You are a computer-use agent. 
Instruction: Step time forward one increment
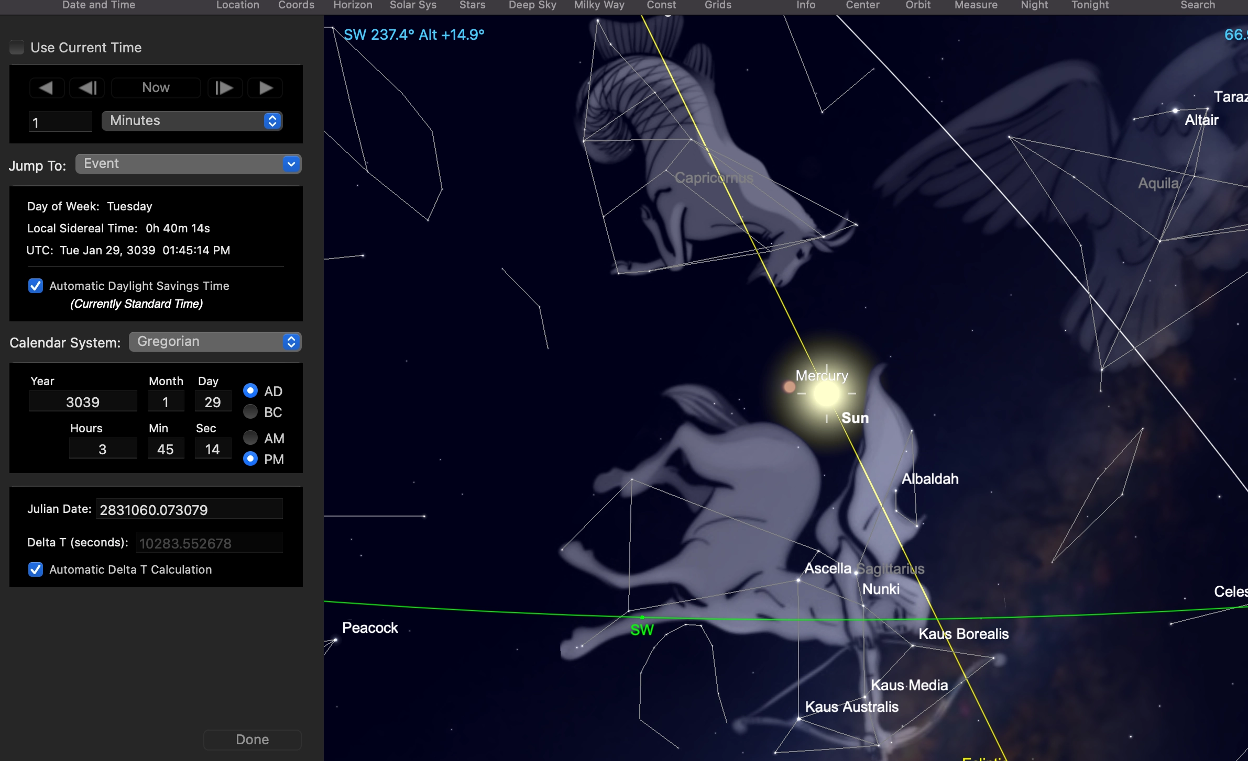click(225, 88)
